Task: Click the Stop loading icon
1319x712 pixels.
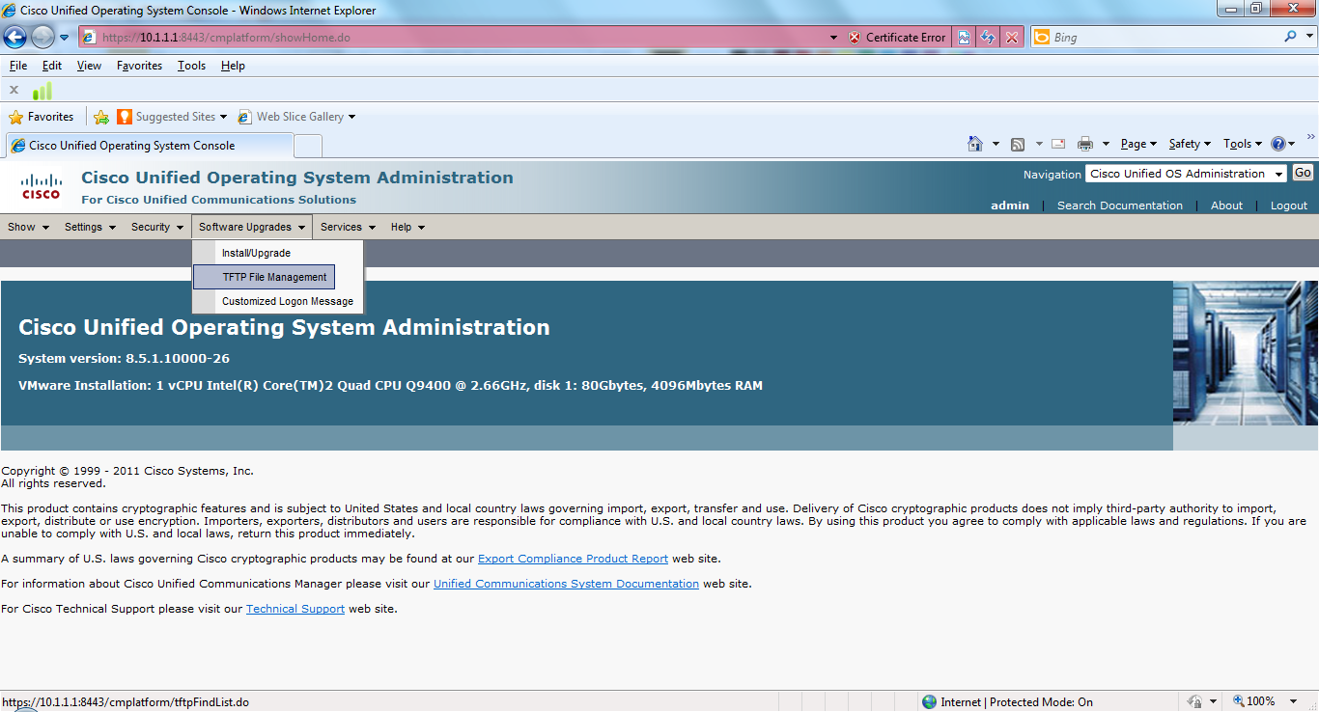Action: pyautogui.click(x=1011, y=38)
